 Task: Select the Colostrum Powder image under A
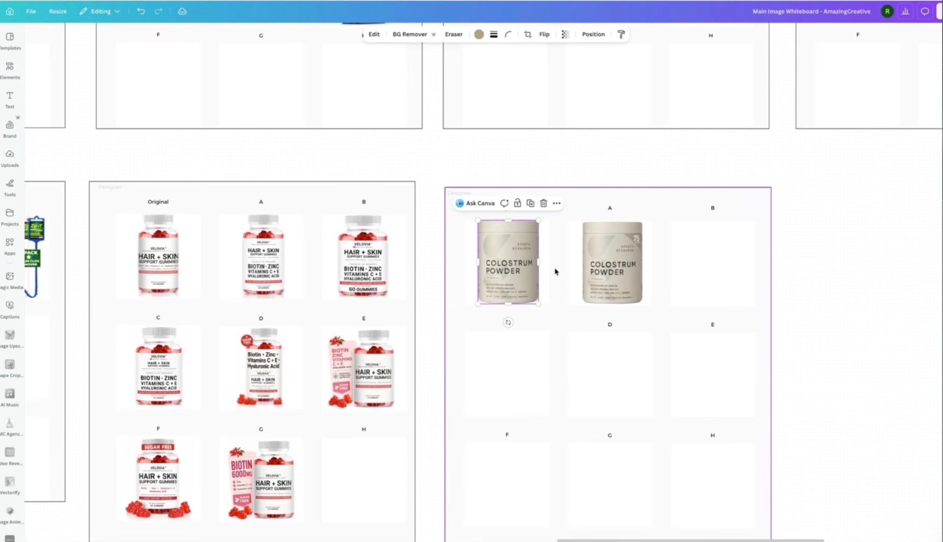(612, 262)
